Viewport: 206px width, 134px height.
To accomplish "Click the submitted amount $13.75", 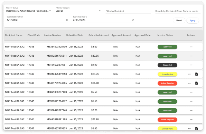I will click(95, 74).
